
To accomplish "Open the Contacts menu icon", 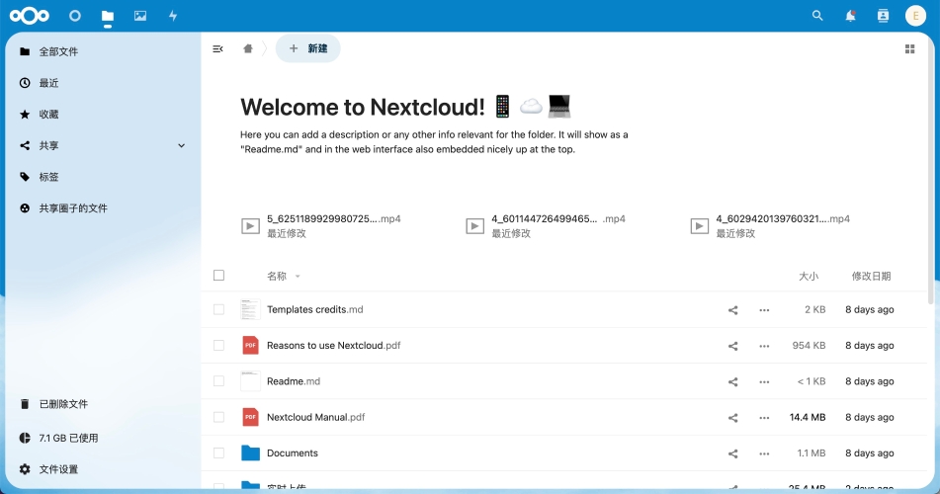I will (x=883, y=16).
